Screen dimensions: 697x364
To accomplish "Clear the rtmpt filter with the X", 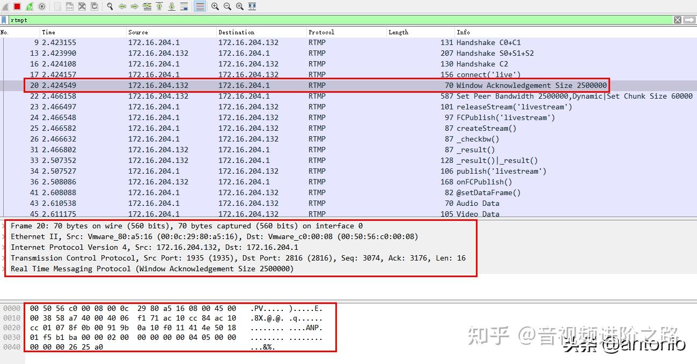I will pos(677,20).
